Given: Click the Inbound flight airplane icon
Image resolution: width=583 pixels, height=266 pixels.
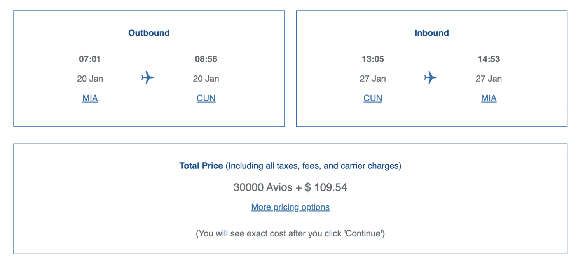Looking at the screenshot, I should [430, 78].
